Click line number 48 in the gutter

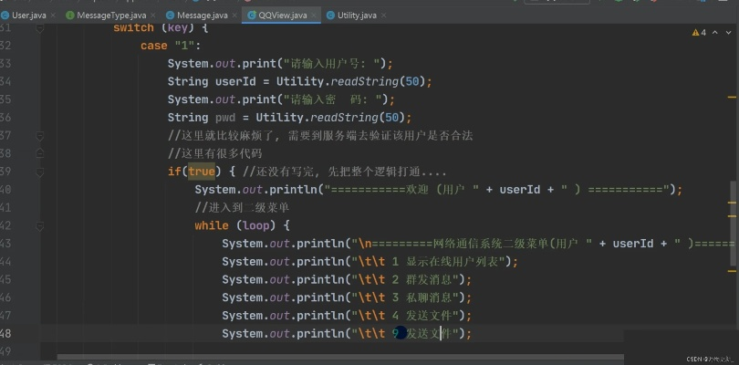pyautogui.click(x=8, y=334)
